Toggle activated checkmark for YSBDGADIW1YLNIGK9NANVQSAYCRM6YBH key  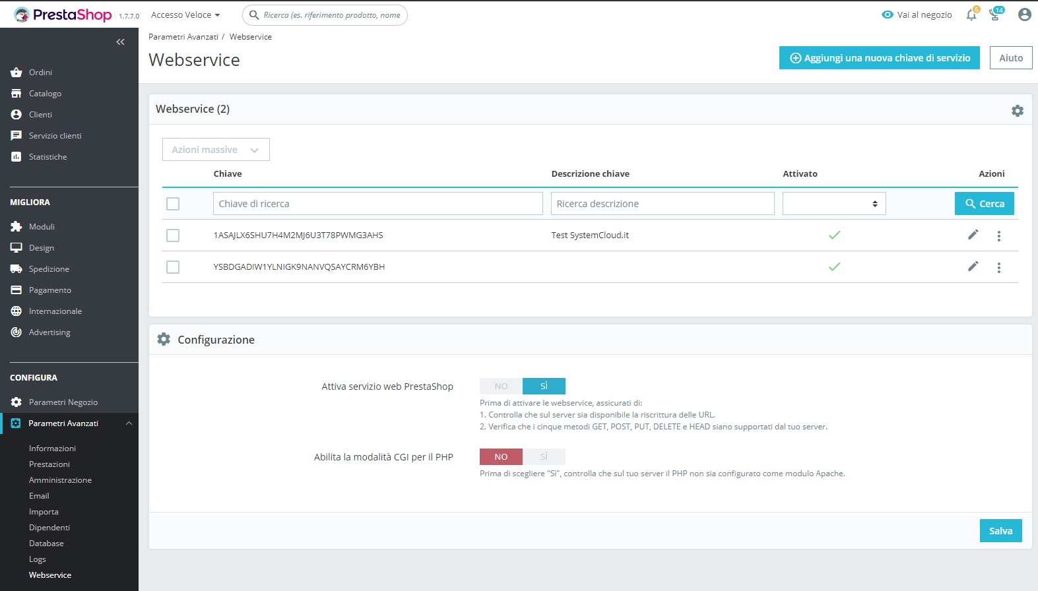tap(834, 266)
